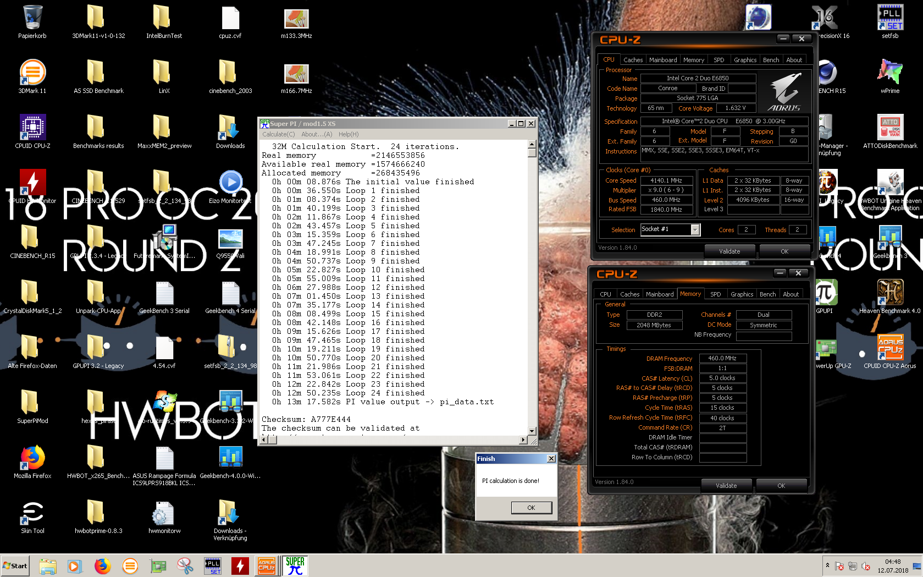Open the Eizo Monitortest shortcut
The width and height of the screenshot is (923, 577).
tap(230, 187)
